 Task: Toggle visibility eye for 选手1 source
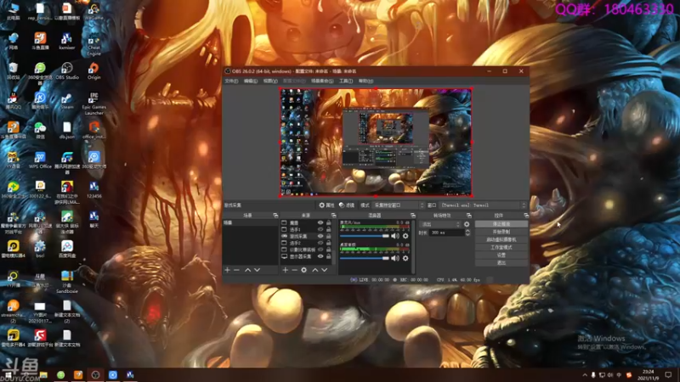click(320, 229)
